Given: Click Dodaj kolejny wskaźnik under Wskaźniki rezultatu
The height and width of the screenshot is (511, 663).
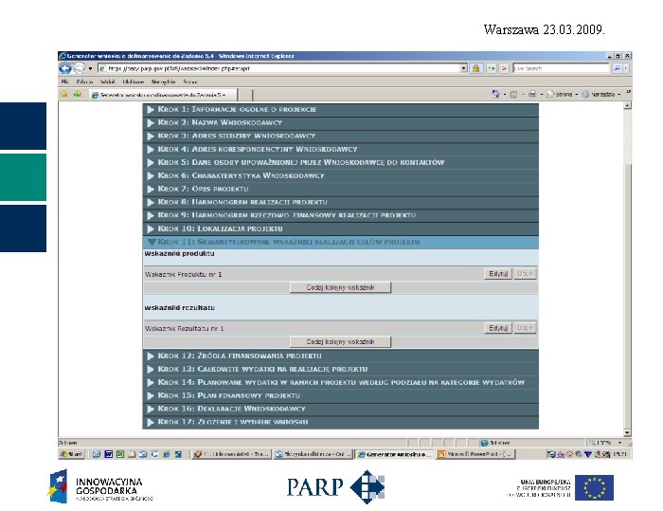Looking at the screenshot, I should pos(340,341).
